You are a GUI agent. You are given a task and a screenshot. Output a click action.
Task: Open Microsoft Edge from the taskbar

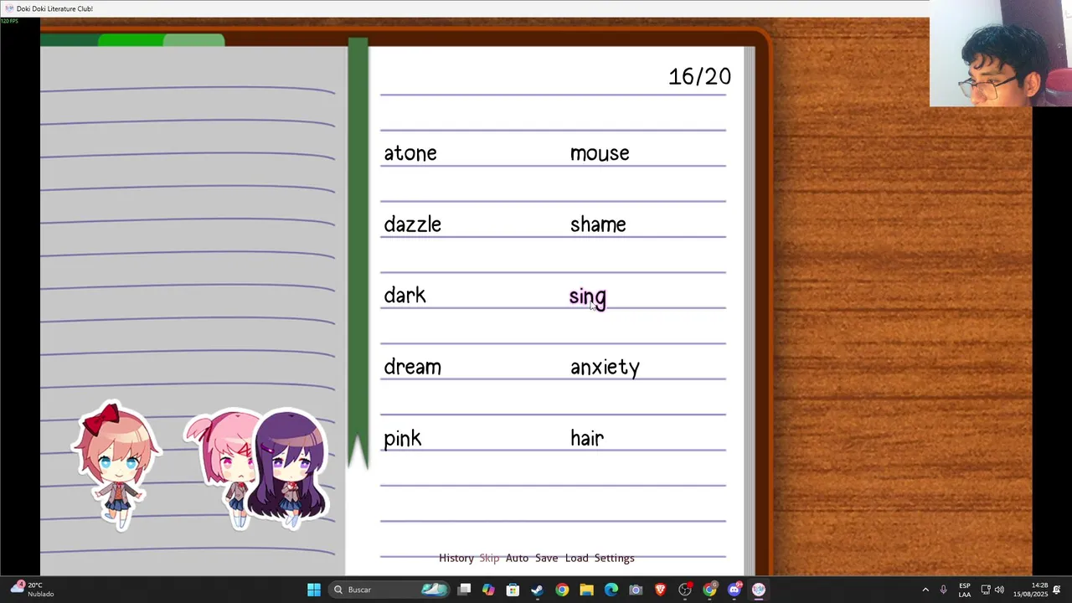[x=611, y=590]
